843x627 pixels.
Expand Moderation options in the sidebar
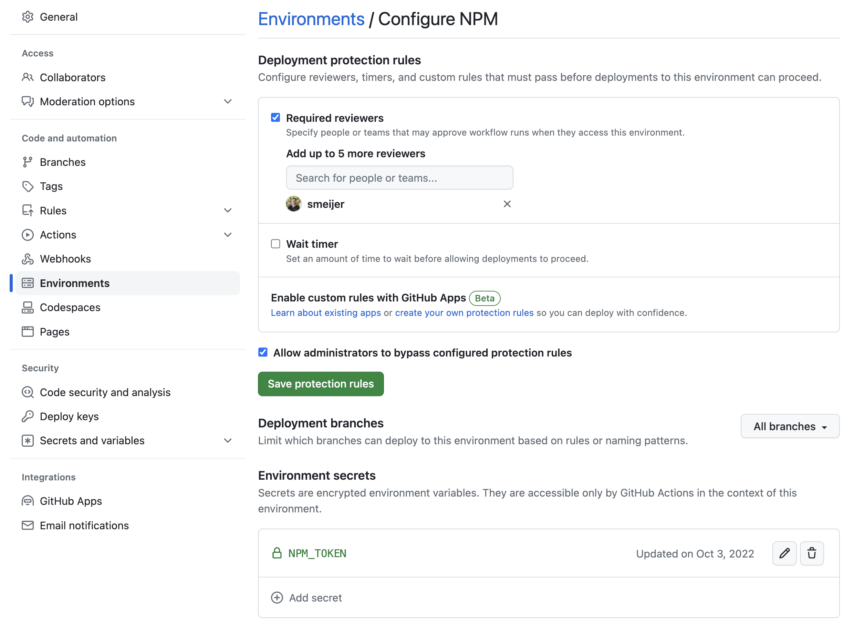[x=228, y=101]
